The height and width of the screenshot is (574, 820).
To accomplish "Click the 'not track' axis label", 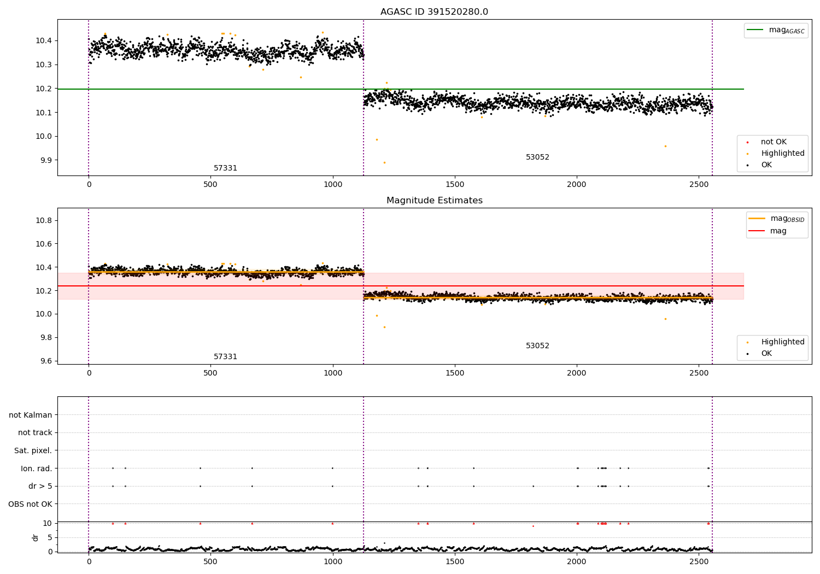I will pyautogui.click(x=35, y=433).
